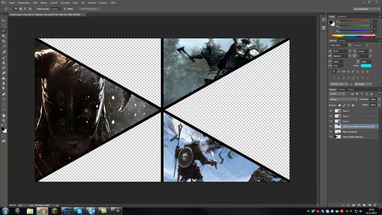Open the kerning dropdown
382x215 pixels.
[x=350, y=56]
